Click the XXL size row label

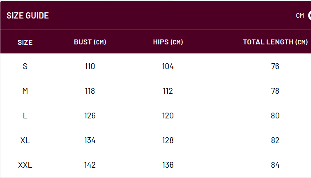[x=25, y=165]
